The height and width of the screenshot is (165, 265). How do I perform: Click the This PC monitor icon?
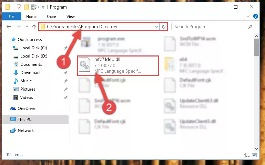coord(13,120)
